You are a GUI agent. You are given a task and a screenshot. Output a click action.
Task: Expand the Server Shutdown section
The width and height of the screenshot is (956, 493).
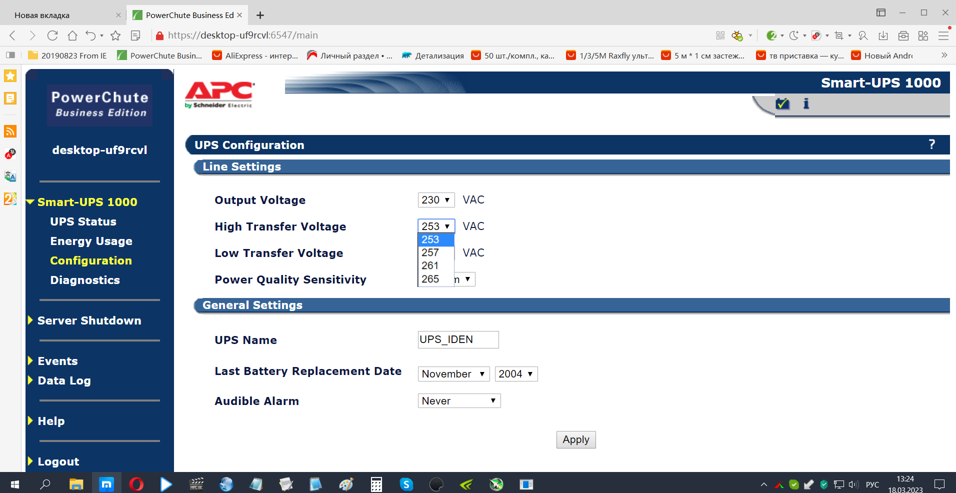[30, 320]
